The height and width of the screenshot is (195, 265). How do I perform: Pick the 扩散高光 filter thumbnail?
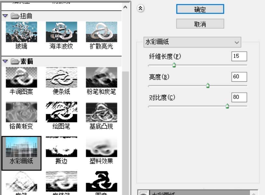(x=101, y=32)
